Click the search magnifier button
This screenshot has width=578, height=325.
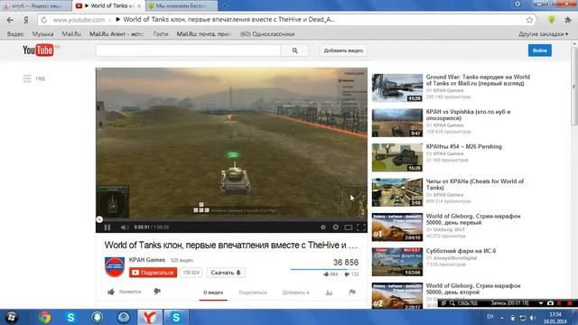pos(295,51)
